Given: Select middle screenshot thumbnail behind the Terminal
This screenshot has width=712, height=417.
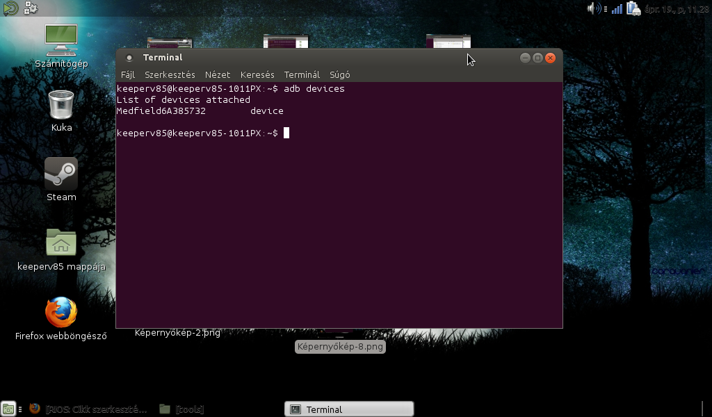Looking at the screenshot, I should coord(286,42).
